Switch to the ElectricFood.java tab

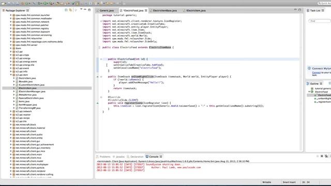pos(133,10)
